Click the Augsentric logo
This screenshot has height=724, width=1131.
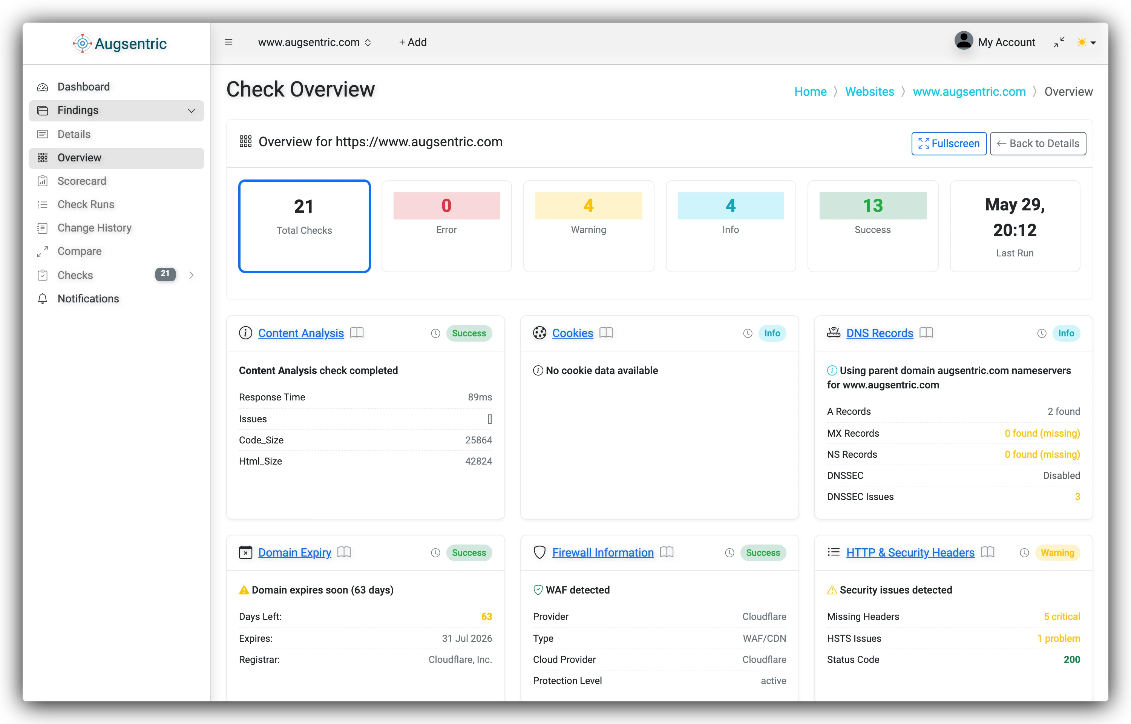(x=120, y=43)
